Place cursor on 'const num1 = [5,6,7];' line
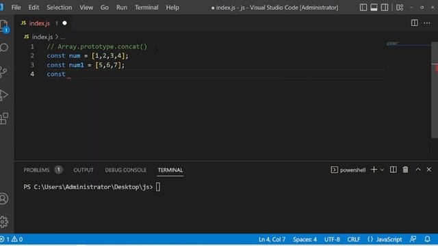This screenshot has height=246, width=438. pos(86,65)
